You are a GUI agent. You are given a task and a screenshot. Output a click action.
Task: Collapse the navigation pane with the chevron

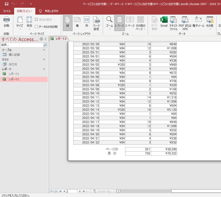46,39
